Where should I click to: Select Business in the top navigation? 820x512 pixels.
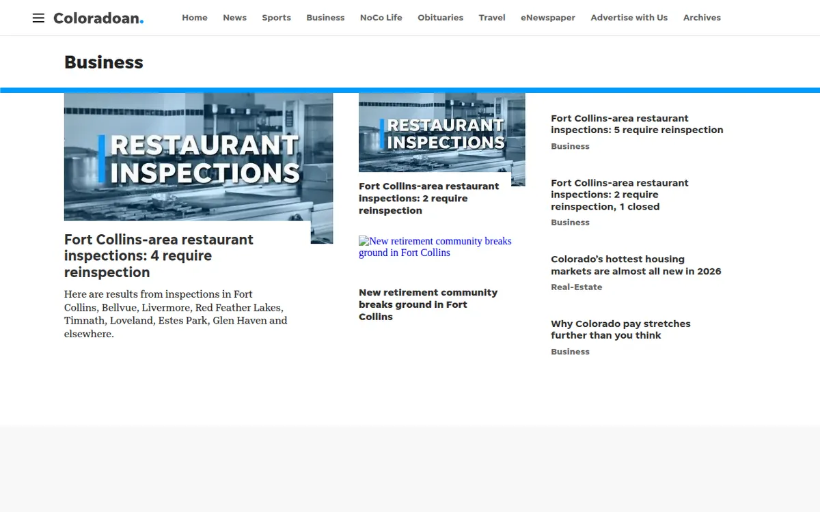coord(325,18)
